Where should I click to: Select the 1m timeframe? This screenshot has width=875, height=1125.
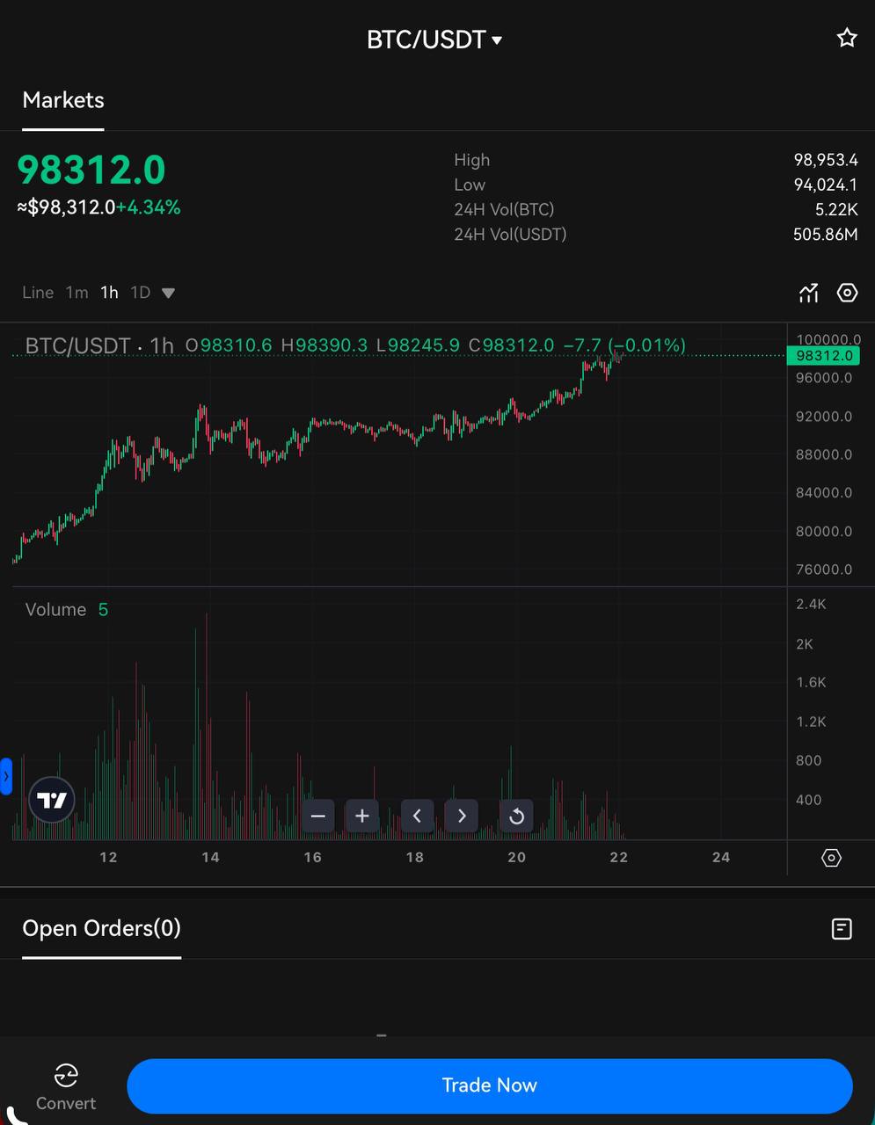(77, 293)
